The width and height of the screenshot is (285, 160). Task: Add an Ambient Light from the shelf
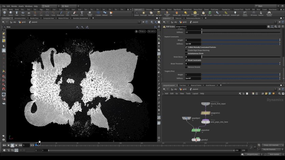tap(235, 13)
